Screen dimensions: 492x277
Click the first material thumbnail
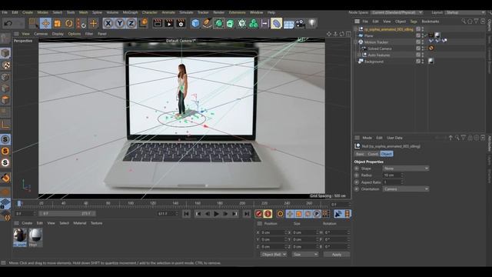20,237
